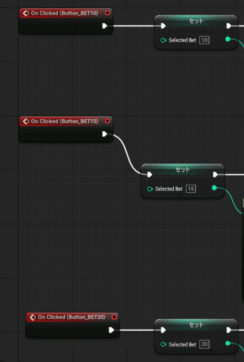
Task: Select the On Clicked (Button_BET15) event node title
Action: pos(64,121)
